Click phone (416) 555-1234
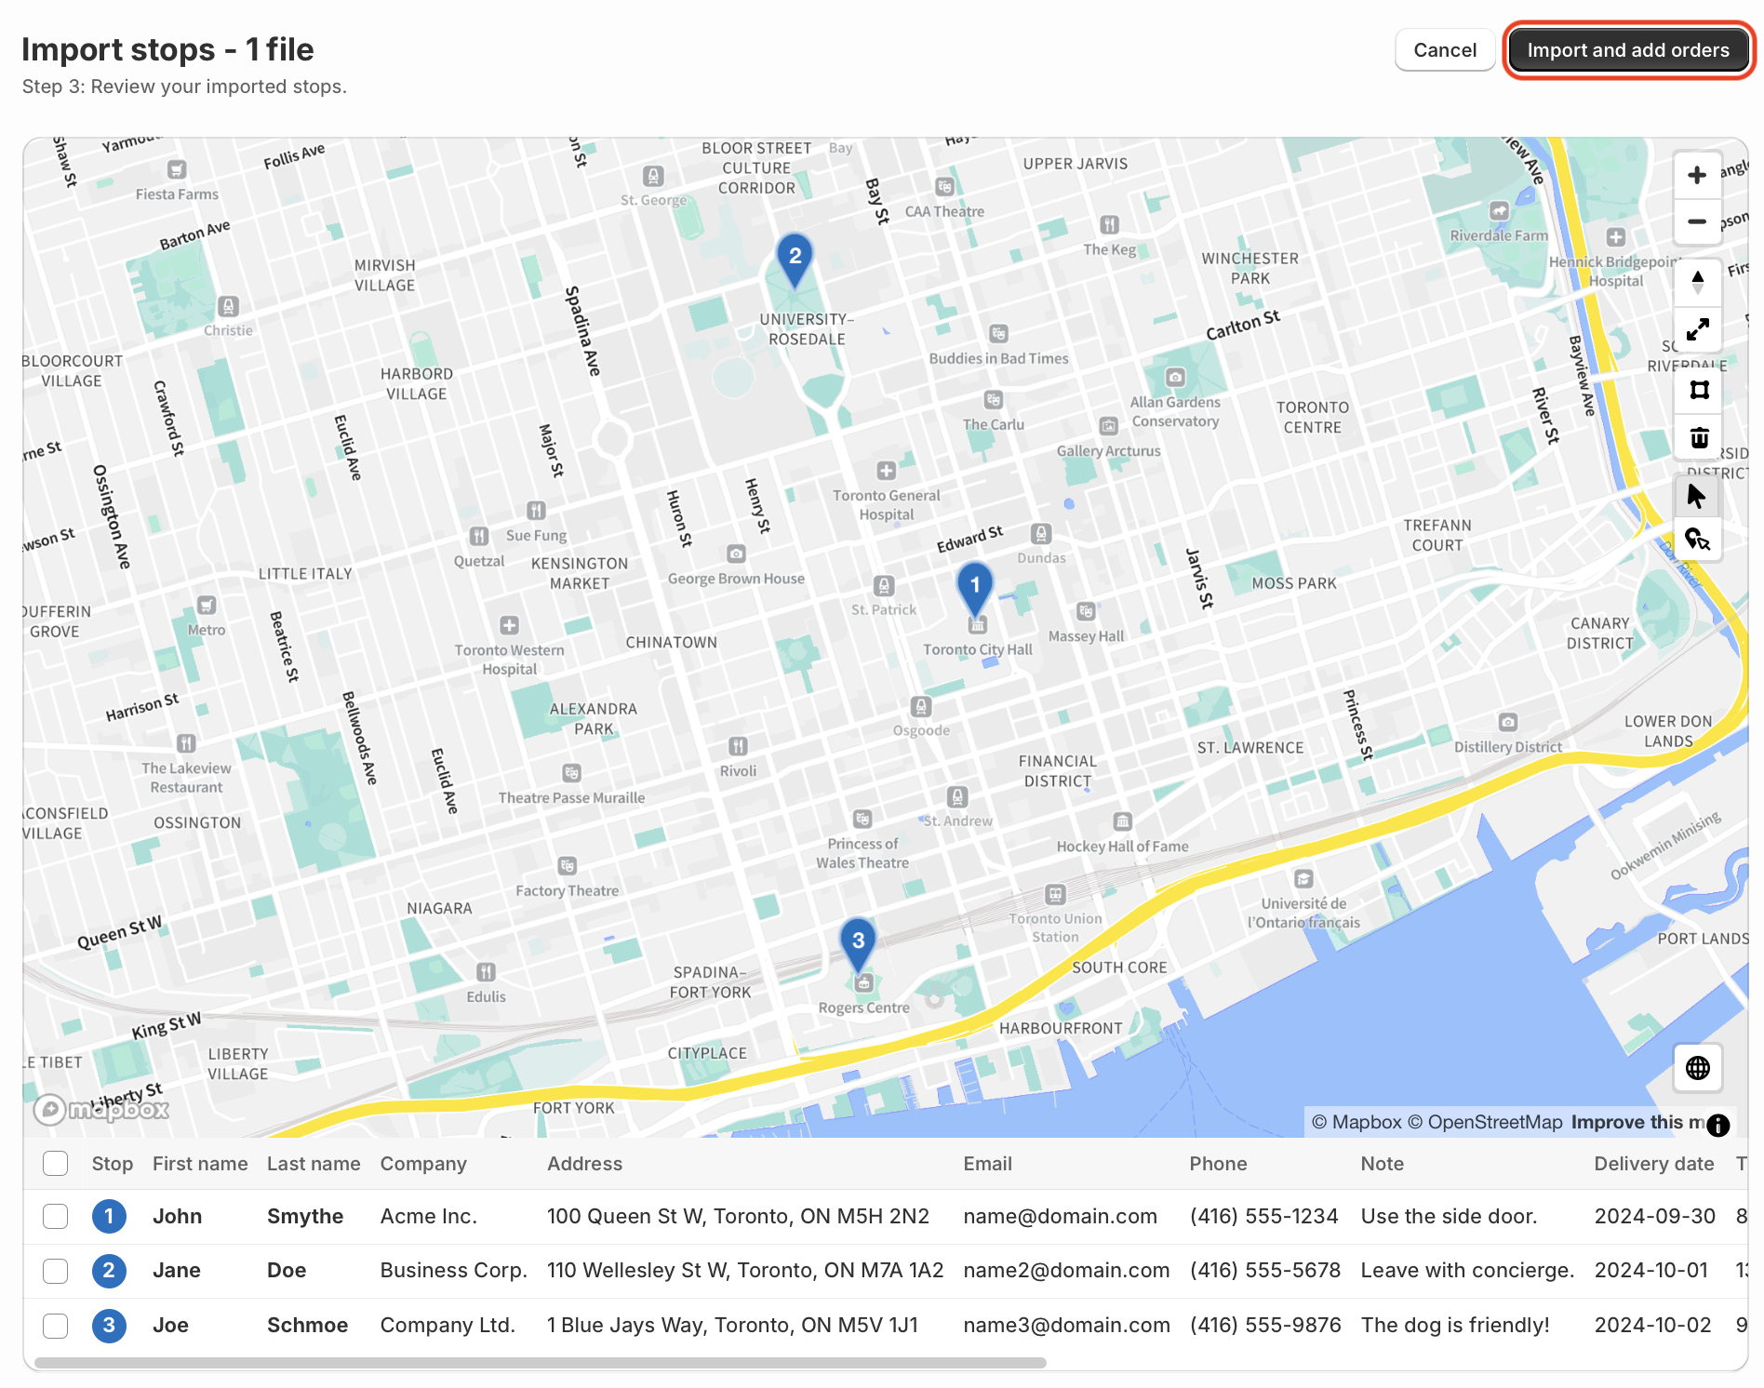This screenshot has width=1764, height=1388. [x=1263, y=1216]
